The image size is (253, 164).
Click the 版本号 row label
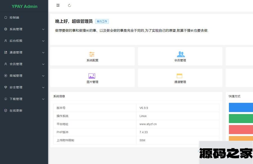[x=61, y=108]
